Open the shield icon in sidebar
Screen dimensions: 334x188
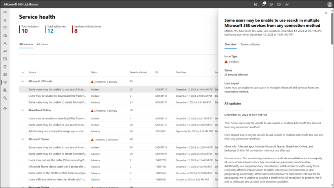(5, 28)
